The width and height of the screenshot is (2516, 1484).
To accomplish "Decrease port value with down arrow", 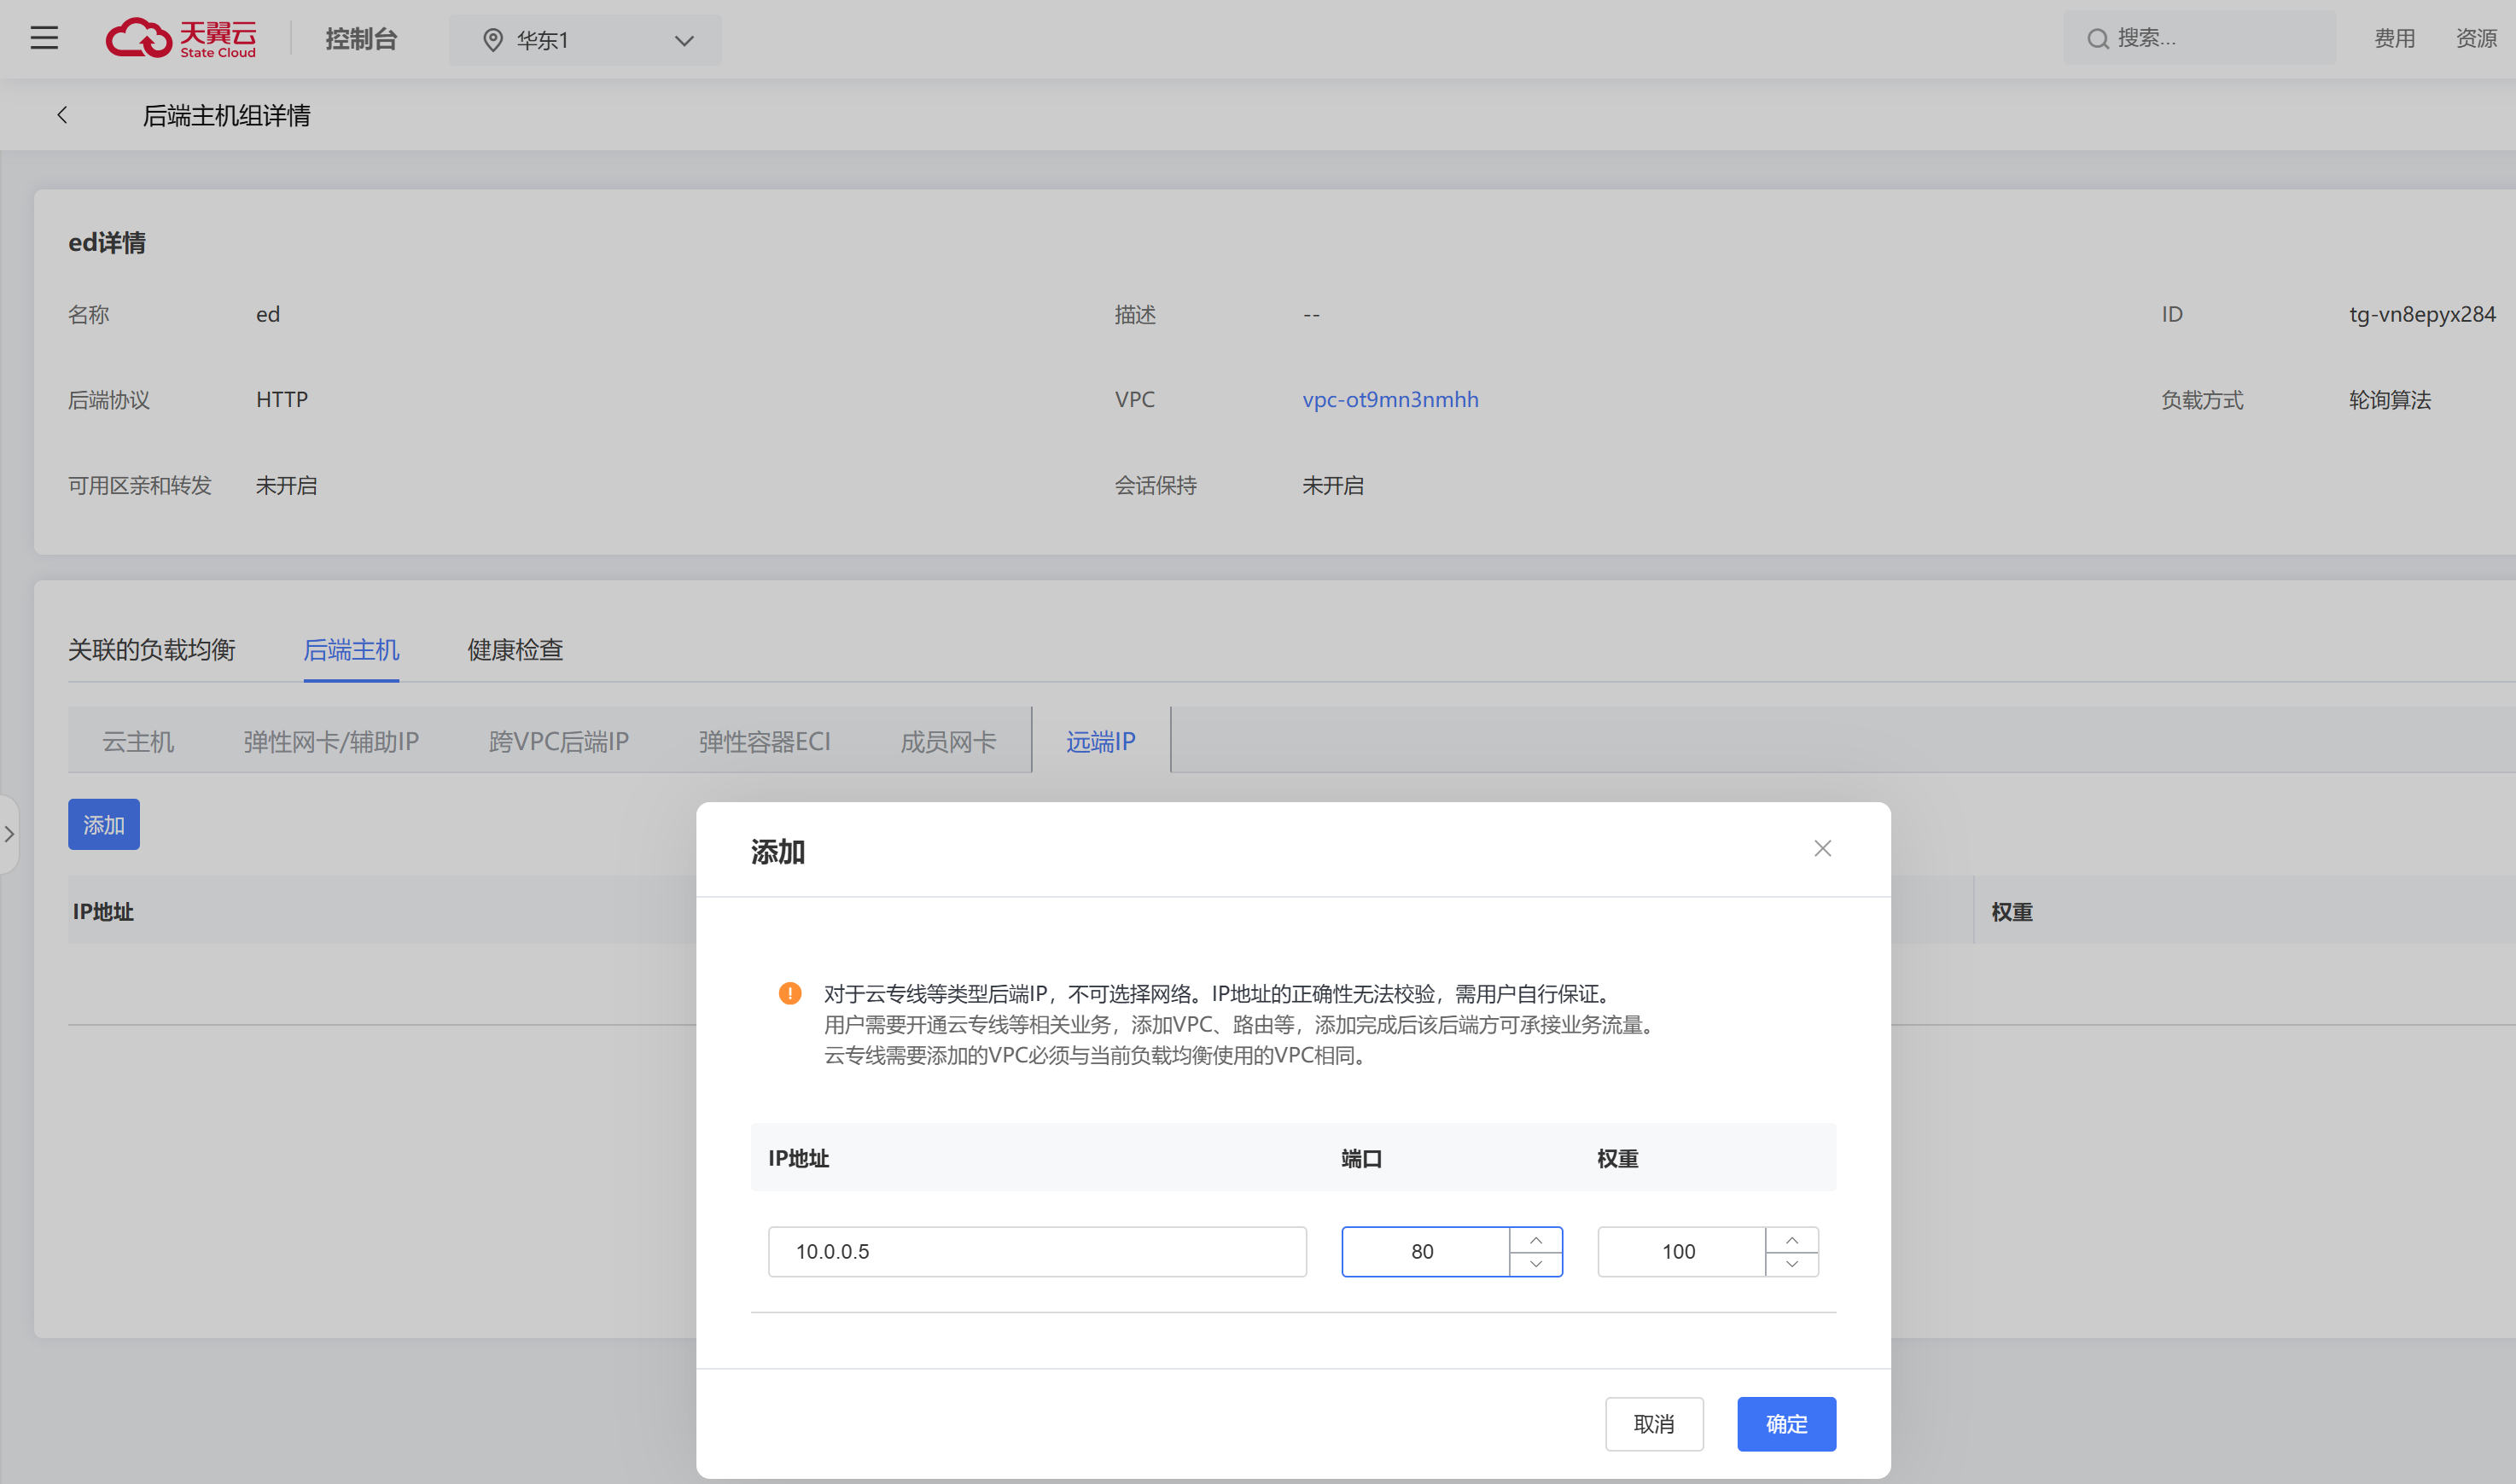I will 1535,1264.
